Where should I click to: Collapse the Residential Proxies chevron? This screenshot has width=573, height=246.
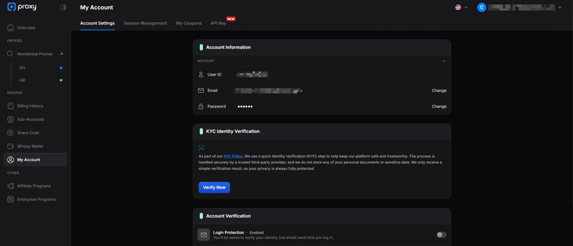[x=62, y=54]
